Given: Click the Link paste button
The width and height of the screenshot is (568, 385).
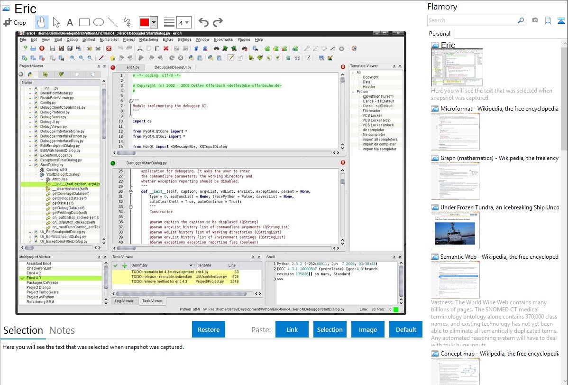Looking at the screenshot, I should 292,329.
